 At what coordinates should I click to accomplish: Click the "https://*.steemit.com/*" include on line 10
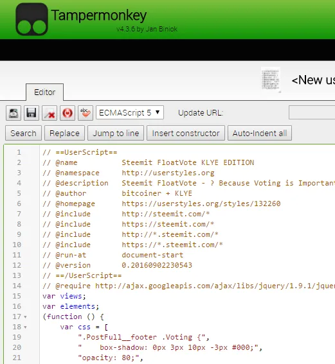tap(172, 245)
